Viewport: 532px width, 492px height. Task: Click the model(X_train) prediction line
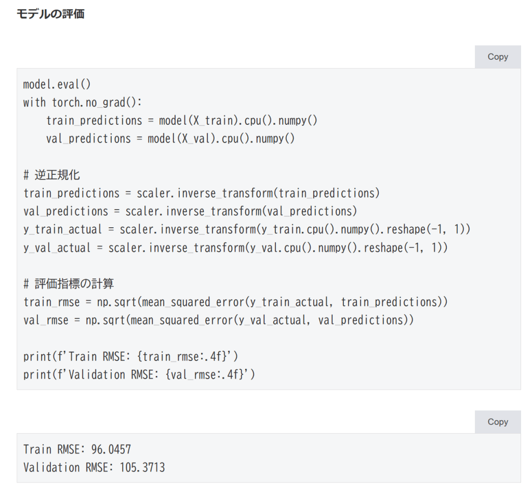(x=182, y=121)
